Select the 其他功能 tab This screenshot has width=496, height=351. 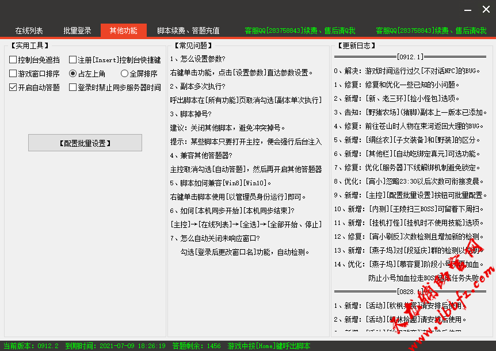point(123,30)
